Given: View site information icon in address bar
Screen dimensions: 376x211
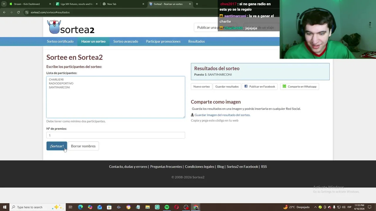Looking at the screenshot, I should click(27, 12).
